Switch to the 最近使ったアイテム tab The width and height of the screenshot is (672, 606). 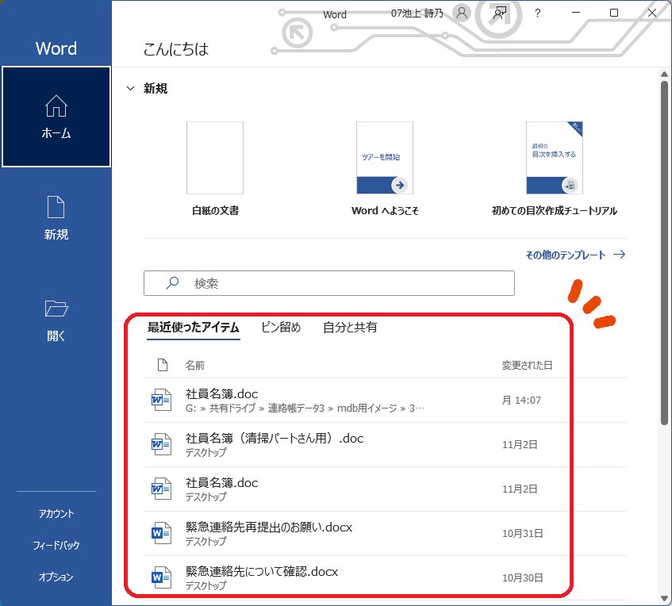coord(194,328)
